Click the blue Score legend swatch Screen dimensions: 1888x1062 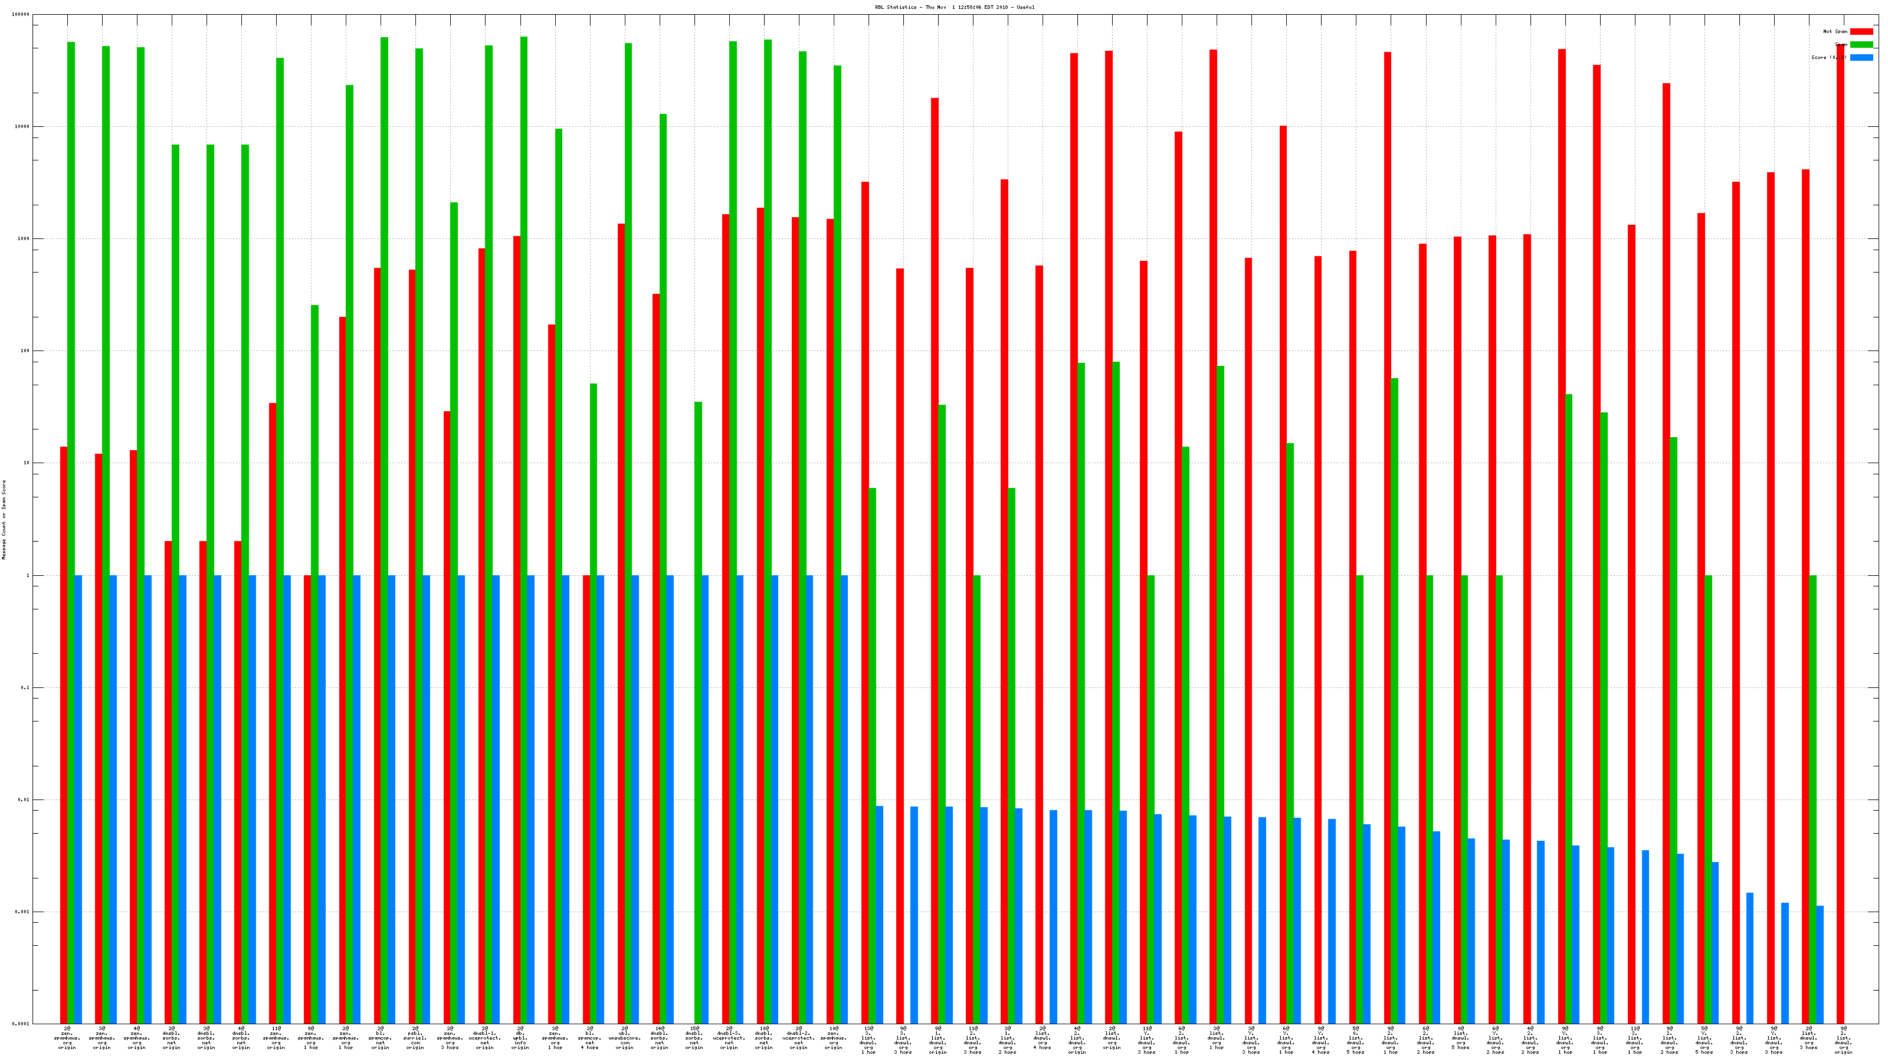[x=1861, y=57]
